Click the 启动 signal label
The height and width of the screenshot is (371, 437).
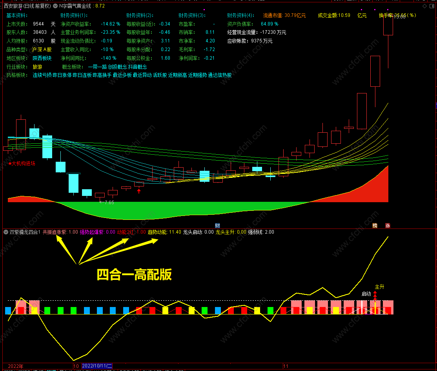click(x=366, y=294)
